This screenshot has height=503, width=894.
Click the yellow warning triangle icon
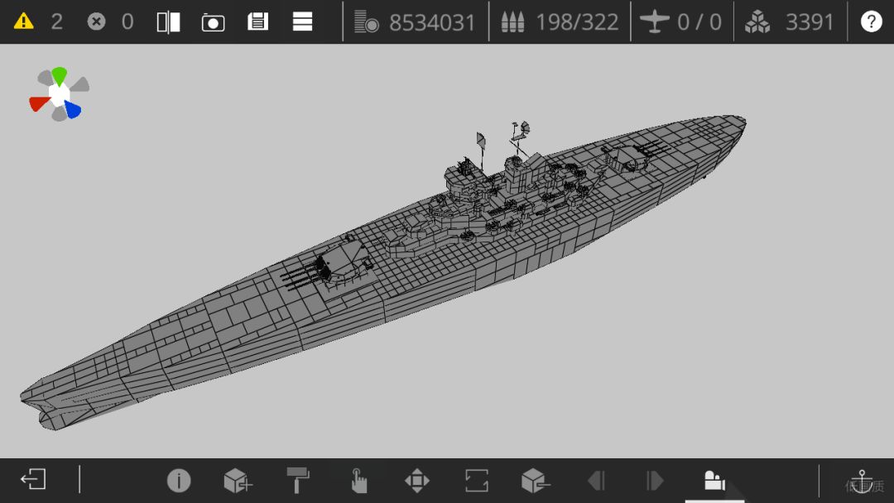click(x=23, y=22)
